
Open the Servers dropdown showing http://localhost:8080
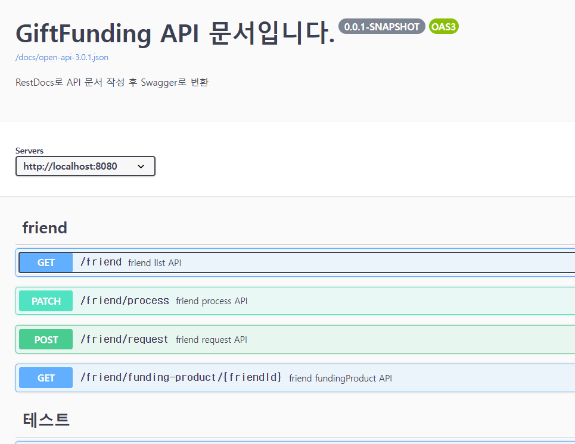point(85,166)
